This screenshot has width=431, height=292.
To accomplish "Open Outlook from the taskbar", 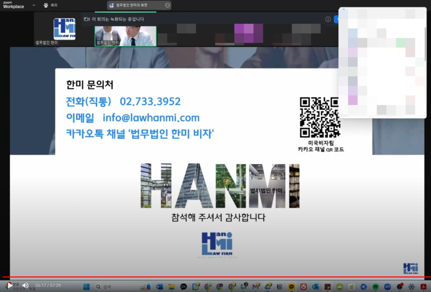I will point(315,287).
